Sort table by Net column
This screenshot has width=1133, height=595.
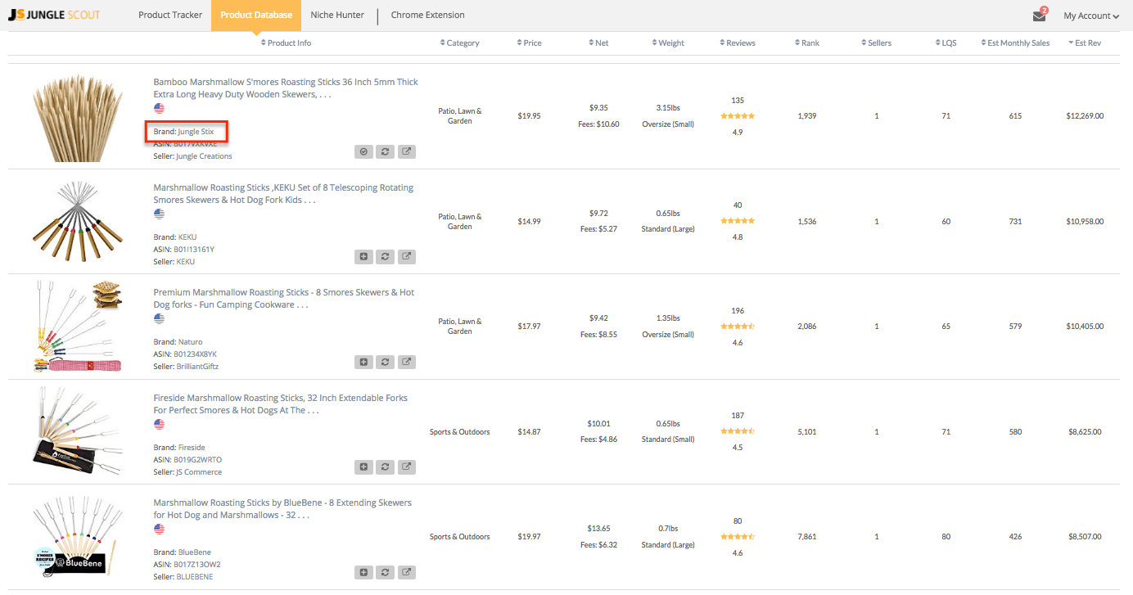tap(598, 43)
